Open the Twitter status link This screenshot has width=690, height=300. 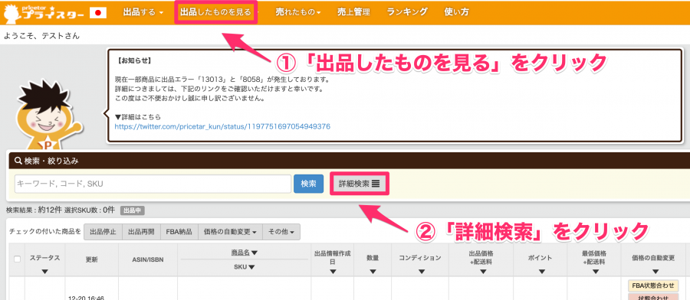pos(222,126)
